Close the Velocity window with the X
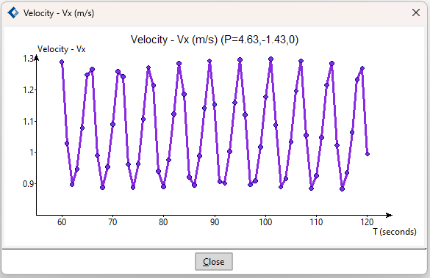The height and width of the screenshot is (278, 430). (x=416, y=12)
